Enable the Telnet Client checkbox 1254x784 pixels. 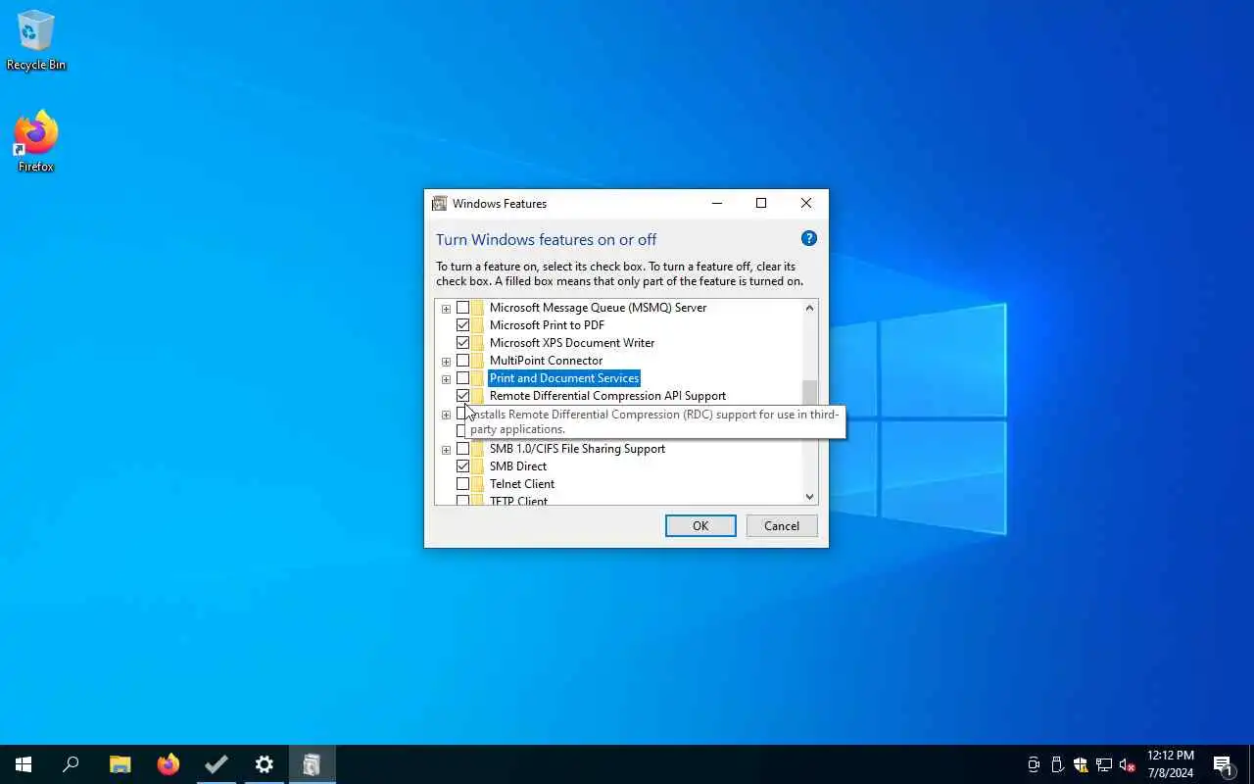(462, 484)
